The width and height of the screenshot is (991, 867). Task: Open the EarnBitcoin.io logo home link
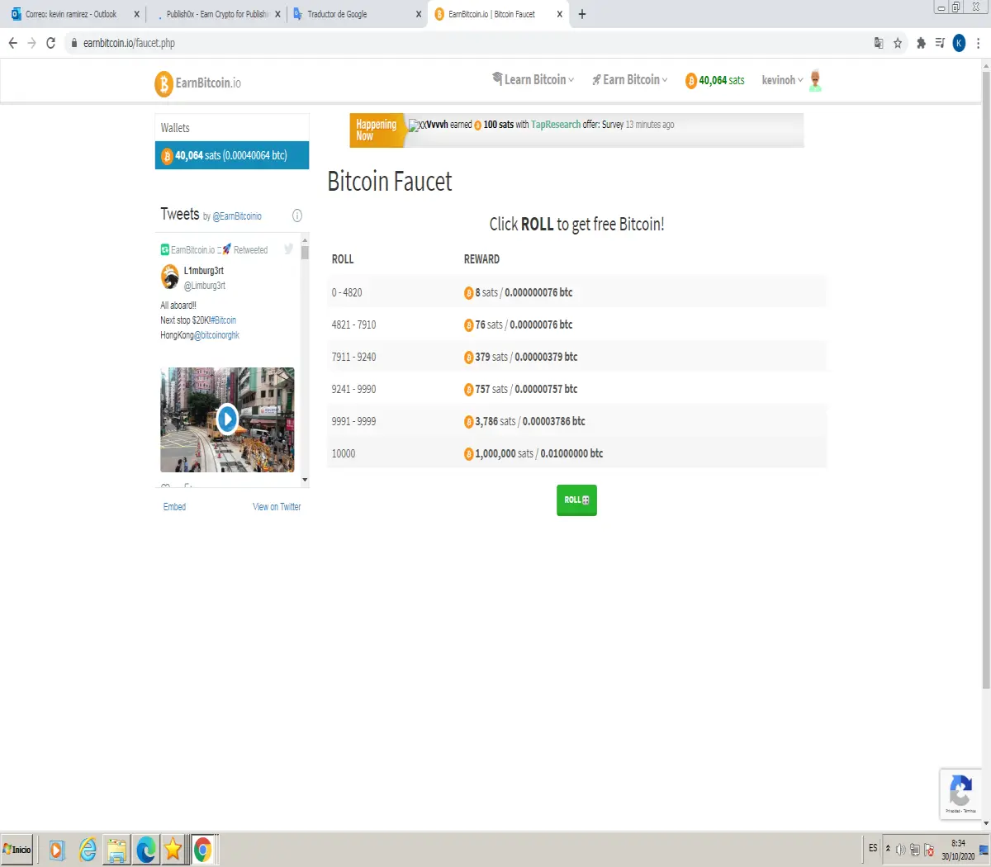coord(198,83)
